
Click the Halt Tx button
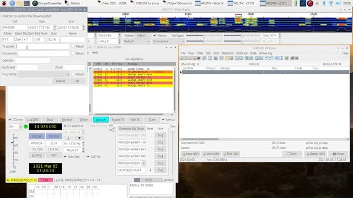pyautogui.click(x=135, y=120)
